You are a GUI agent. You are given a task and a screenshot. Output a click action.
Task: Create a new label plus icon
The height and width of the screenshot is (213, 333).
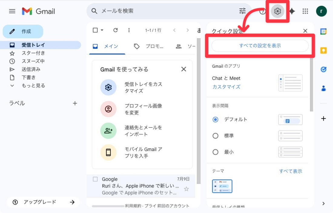coord(75,103)
